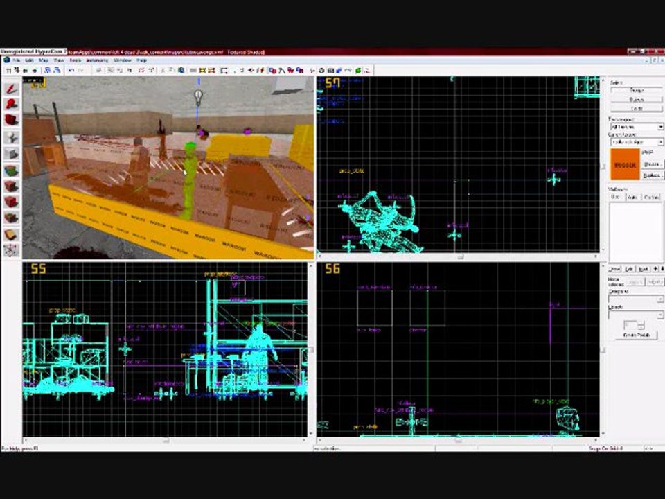Click the Load Window State icon
Image resolution: width=665 pixels, height=499 pixels.
[48, 71]
